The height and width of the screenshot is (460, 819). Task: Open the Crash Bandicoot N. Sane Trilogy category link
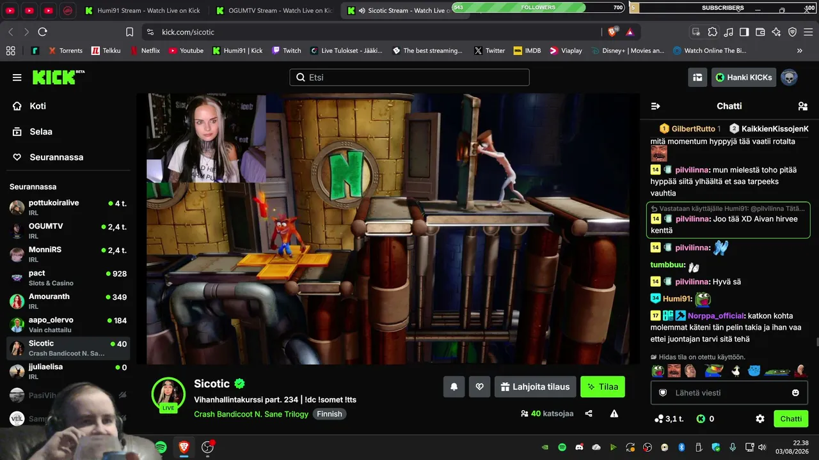(251, 414)
